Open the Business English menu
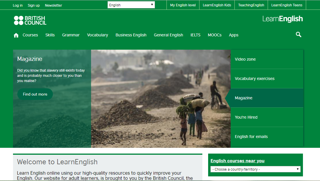The image size is (320, 181). (x=131, y=35)
